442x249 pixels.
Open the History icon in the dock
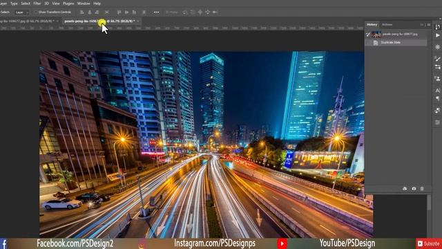(437, 27)
